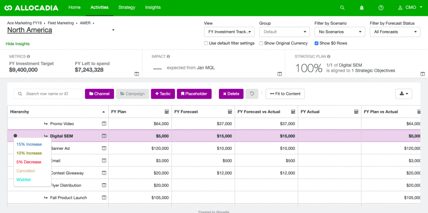Open the download export dropdown
Screen dimensions: 428x213
[x=404, y=93]
